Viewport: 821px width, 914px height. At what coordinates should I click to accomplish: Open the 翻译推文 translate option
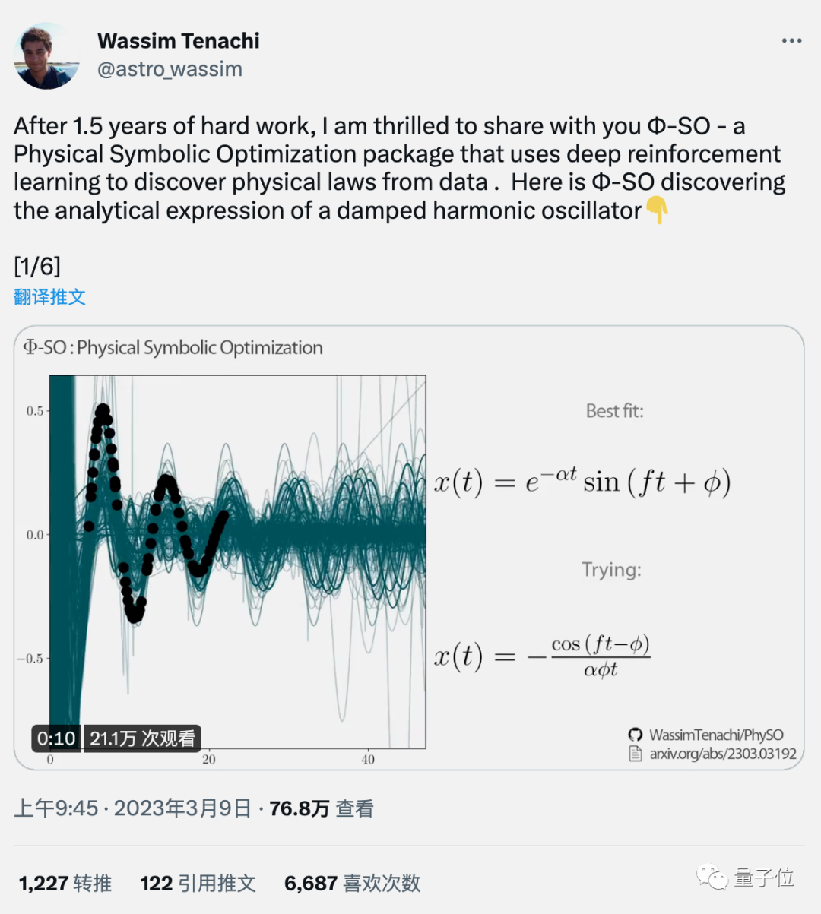point(49,297)
